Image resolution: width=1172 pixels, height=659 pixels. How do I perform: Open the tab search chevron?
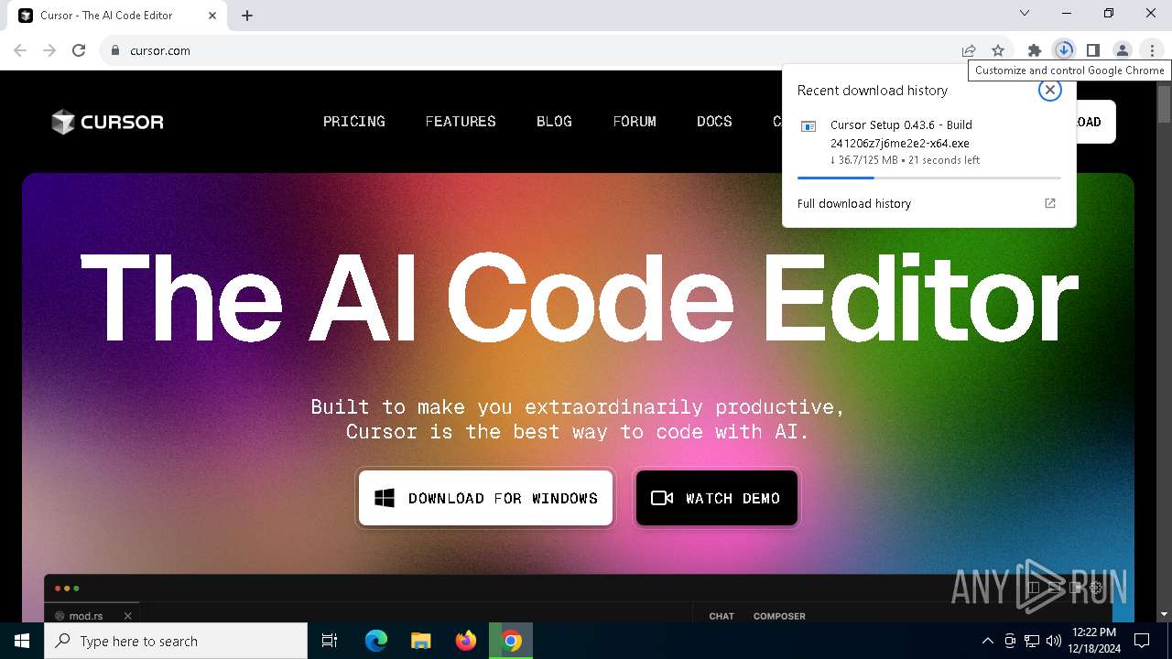click(1025, 14)
